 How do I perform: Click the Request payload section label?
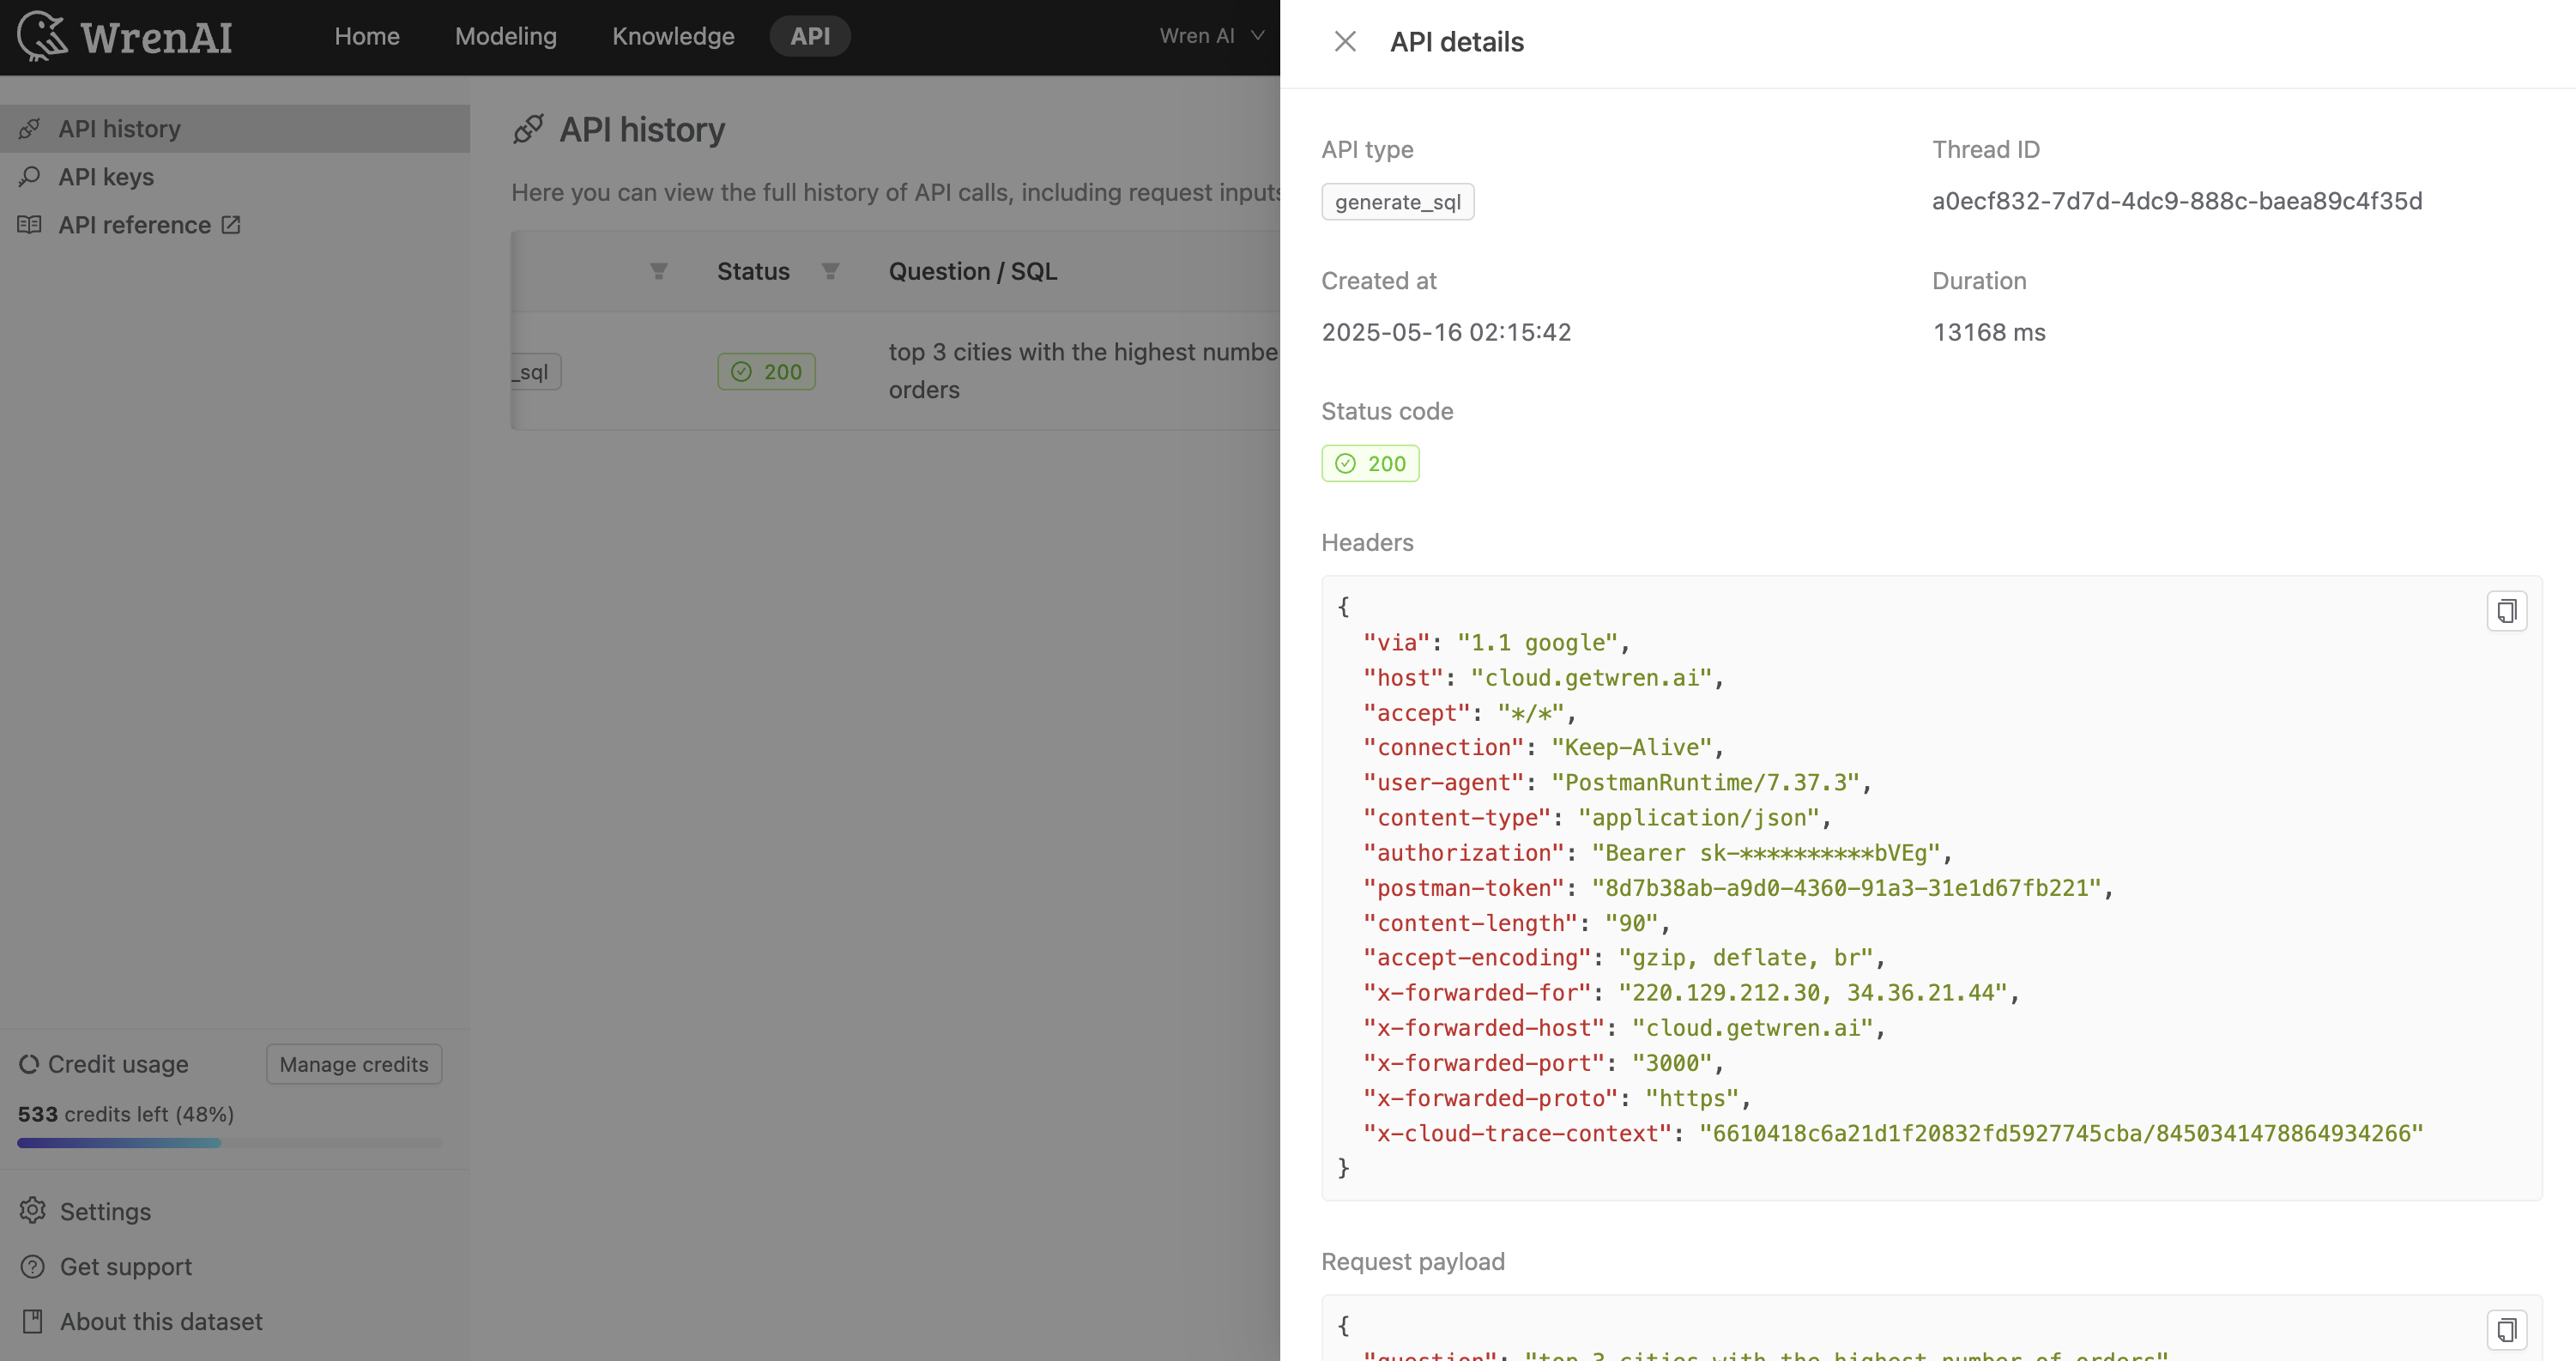(1413, 1262)
